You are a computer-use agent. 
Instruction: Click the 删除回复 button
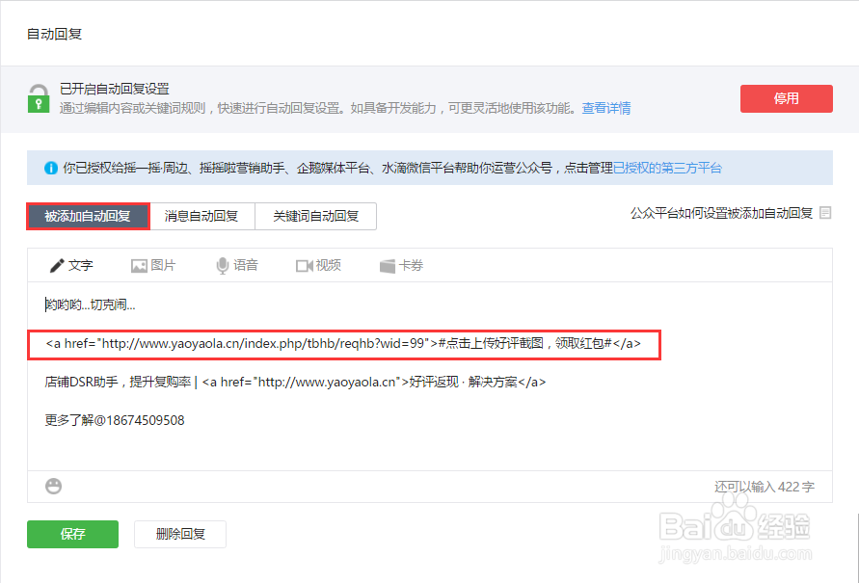tap(180, 534)
